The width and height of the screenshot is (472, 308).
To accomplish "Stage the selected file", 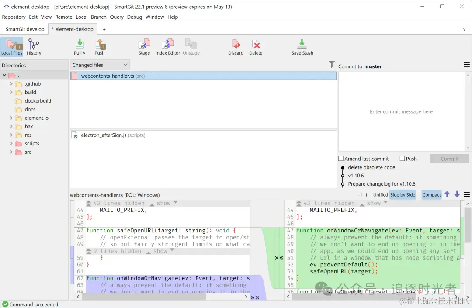I will (144, 47).
